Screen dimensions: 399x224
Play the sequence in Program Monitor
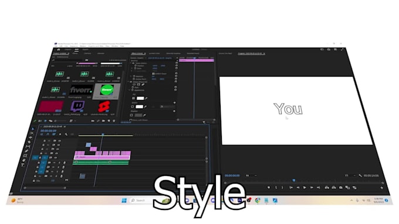305,188
